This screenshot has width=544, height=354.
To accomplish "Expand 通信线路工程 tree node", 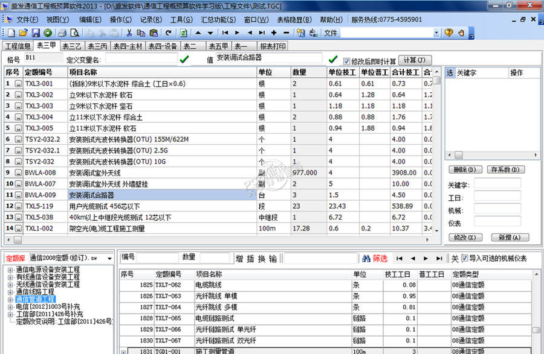I will coord(10,292).
